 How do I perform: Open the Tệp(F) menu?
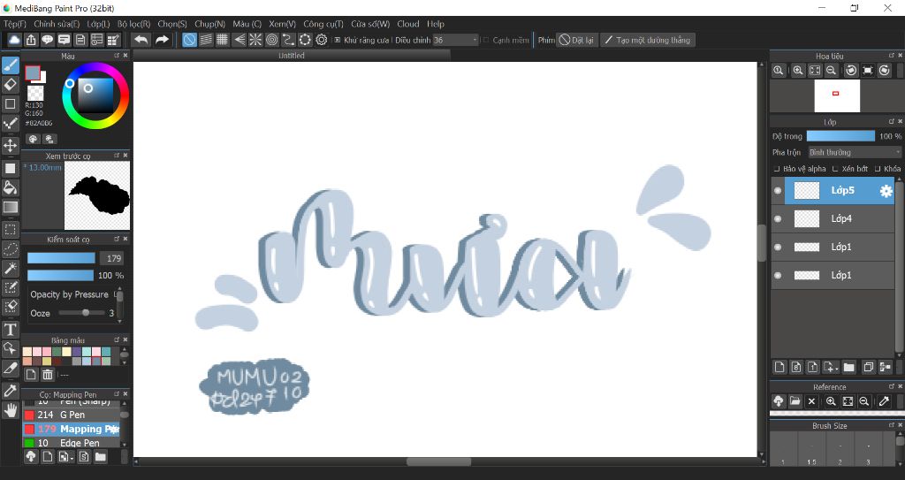15,24
